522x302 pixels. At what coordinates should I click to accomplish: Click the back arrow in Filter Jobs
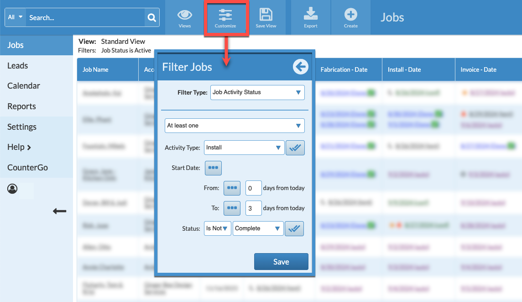pos(301,67)
